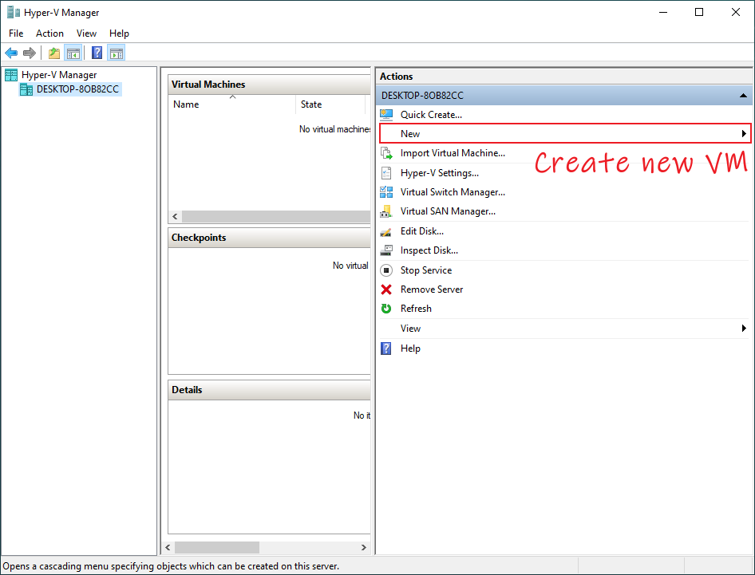Open the View menu in menu bar

click(86, 33)
